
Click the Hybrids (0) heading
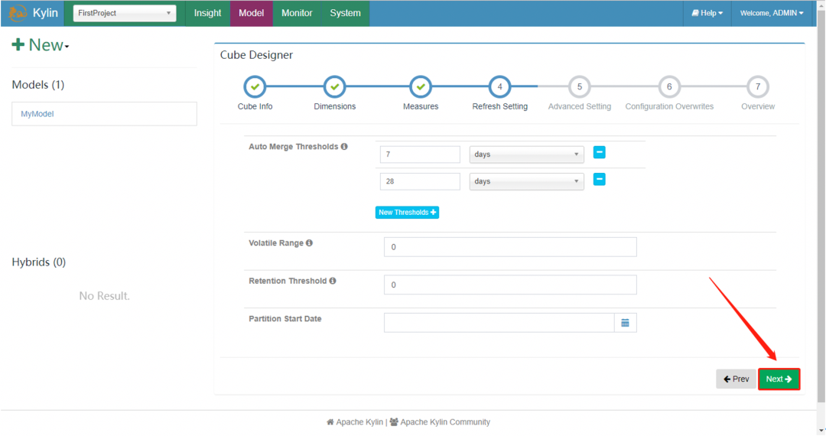pyautogui.click(x=39, y=262)
